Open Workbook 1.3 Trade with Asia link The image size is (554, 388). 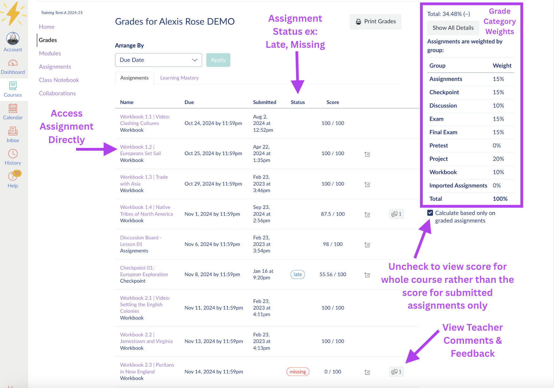coord(144,180)
